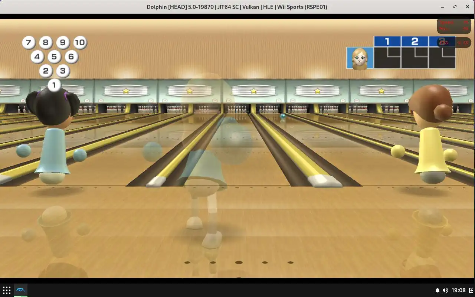Click pin indicator number 3

tap(63, 71)
